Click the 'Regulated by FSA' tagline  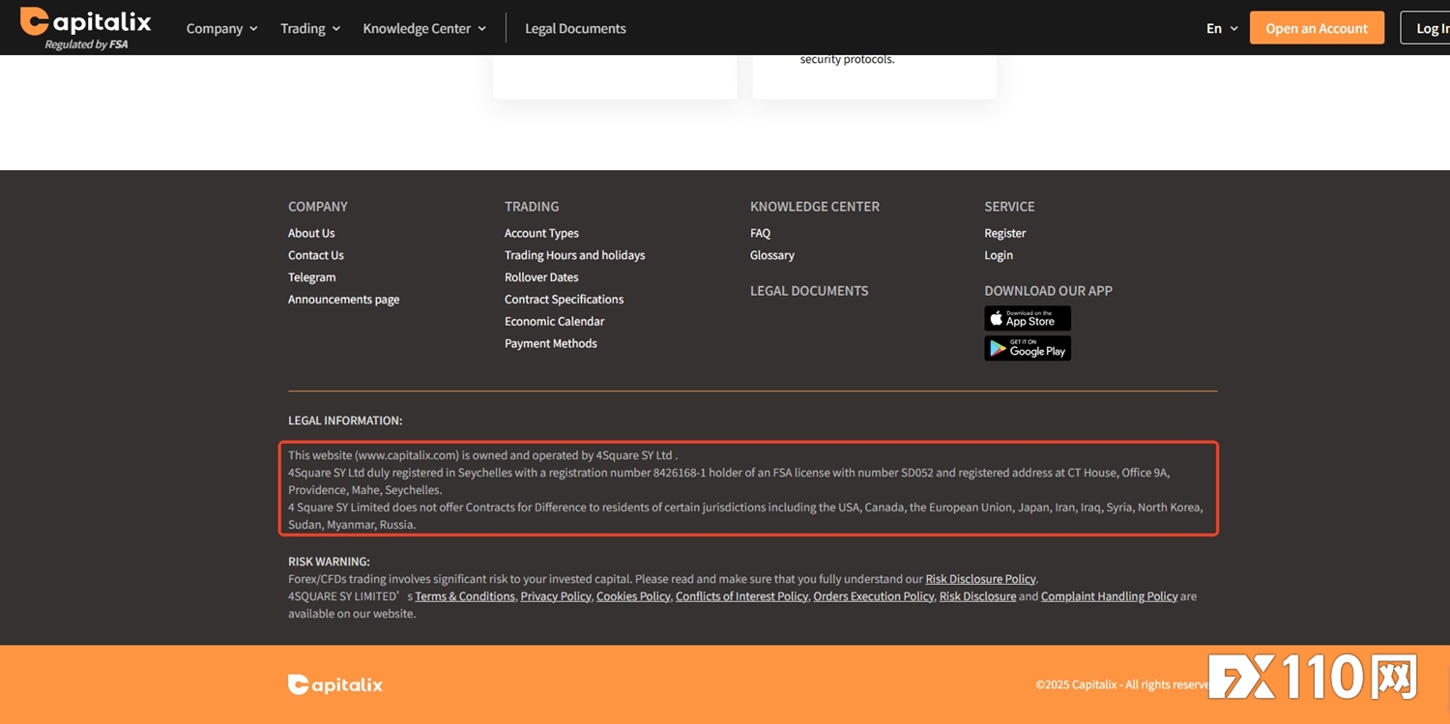(x=86, y=44)
